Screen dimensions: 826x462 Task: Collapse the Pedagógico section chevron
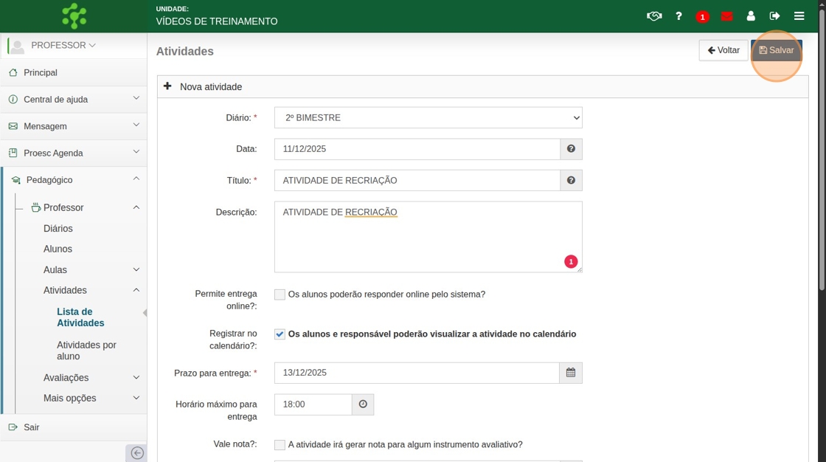tap(136, 179)
